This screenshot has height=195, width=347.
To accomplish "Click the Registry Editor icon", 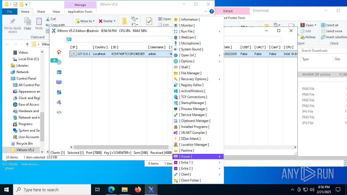I will 176,85.
